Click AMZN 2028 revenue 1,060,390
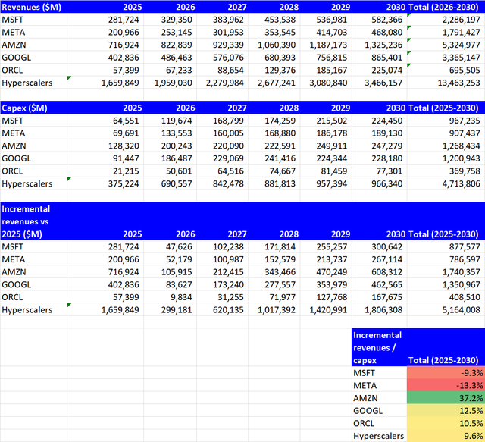The height and width of the screenshot is (442, 485). (274, 45)
